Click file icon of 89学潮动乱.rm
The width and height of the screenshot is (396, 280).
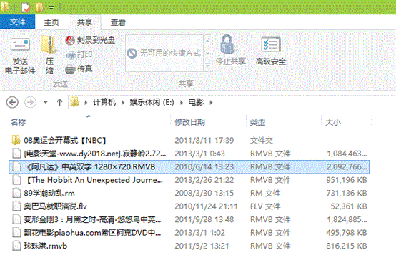(16, 193)
